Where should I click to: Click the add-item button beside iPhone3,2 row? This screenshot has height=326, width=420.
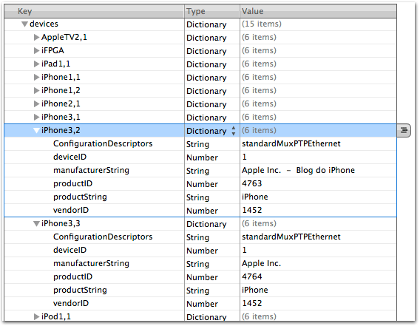tap(404, 130)
